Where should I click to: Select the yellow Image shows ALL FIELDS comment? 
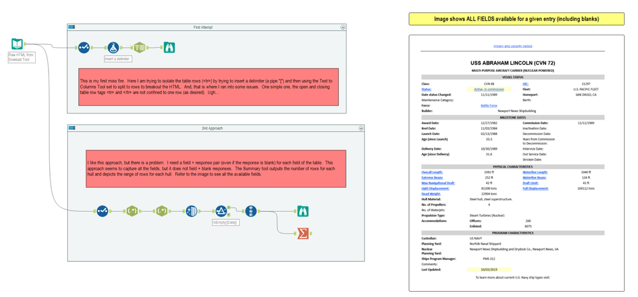pos(517,19)
